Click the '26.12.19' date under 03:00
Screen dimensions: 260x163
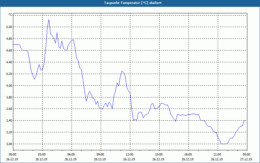coord(42,159)
